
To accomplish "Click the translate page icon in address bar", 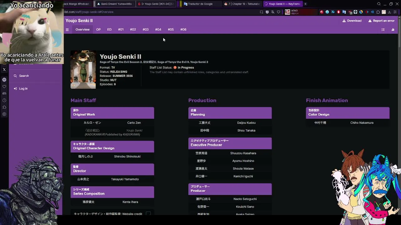I will click(x=273, y=12).
